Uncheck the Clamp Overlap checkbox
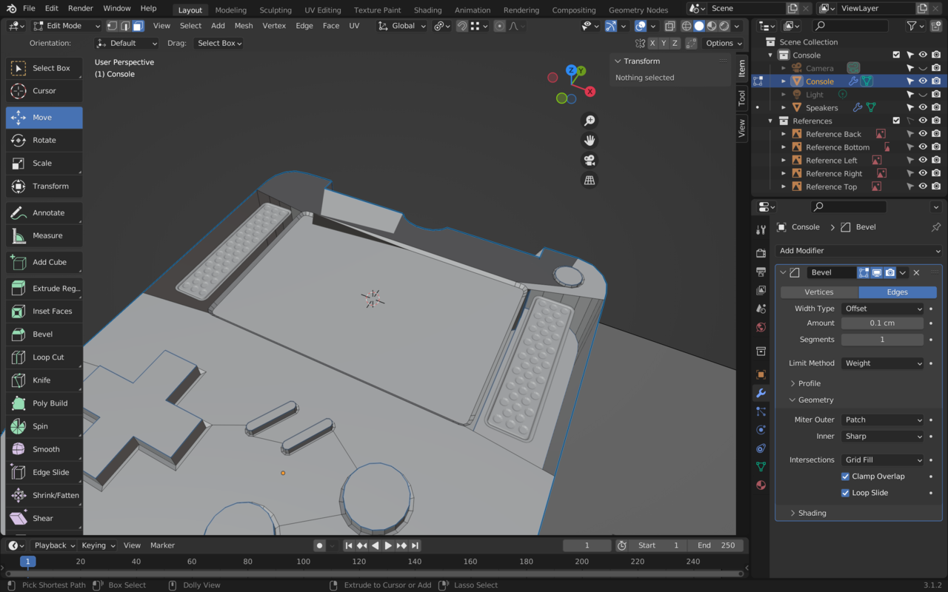948x592 pixels. (x=845, y=477)
